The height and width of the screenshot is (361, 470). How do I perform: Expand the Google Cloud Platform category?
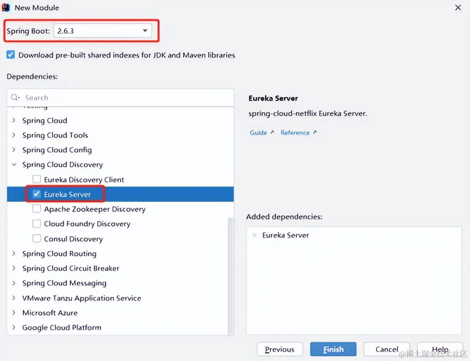coord(14,327)
